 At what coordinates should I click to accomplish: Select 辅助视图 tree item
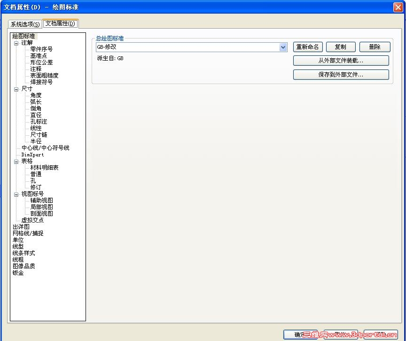point(41,201)
